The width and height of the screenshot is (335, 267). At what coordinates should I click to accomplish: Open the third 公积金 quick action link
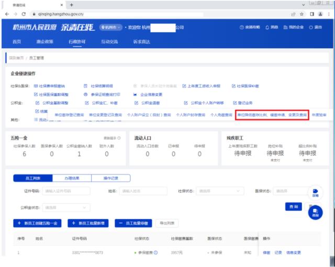tap(147, 103)
